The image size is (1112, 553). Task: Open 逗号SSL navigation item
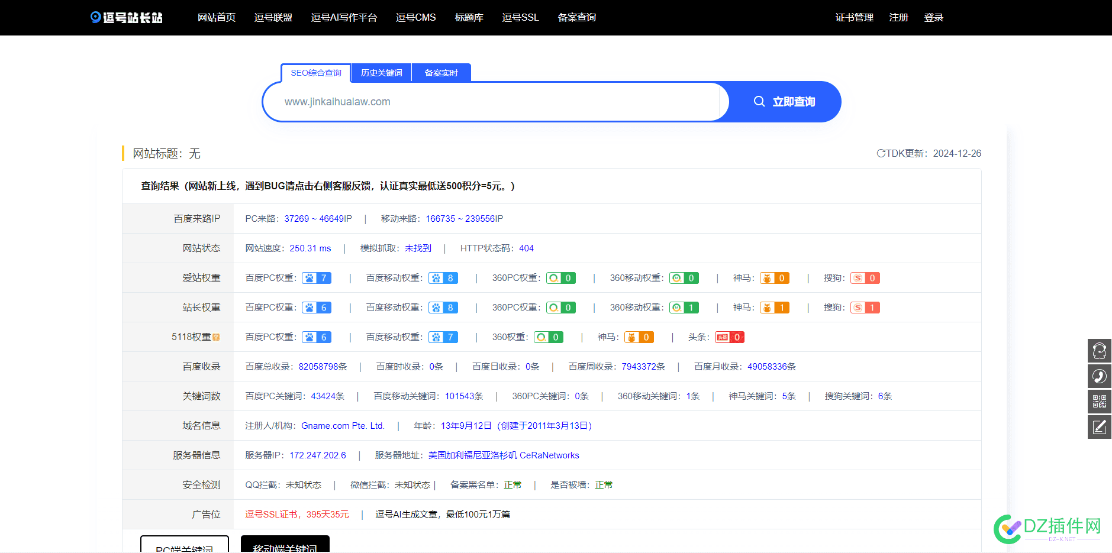pyautogui.click(x=521, y=18)
